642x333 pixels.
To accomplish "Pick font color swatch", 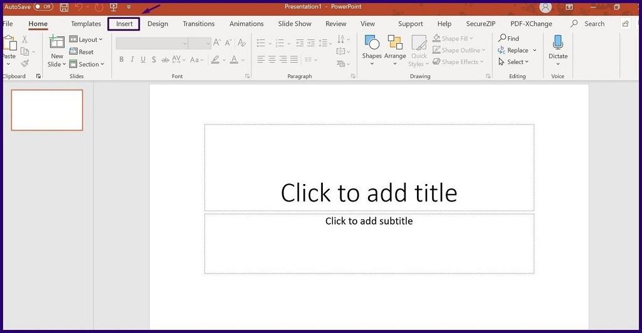I will (234, 59).
